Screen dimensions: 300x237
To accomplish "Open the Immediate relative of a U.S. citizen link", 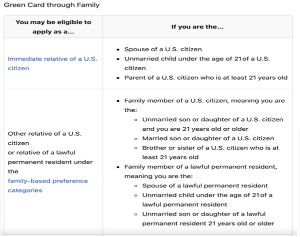I will coord(52,64).
